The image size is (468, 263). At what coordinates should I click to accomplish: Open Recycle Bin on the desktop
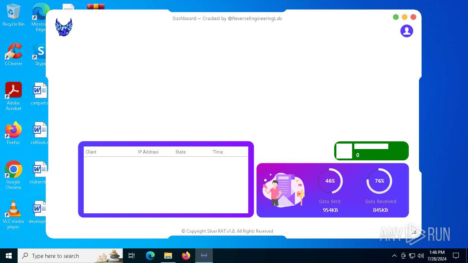pos(14,15)
